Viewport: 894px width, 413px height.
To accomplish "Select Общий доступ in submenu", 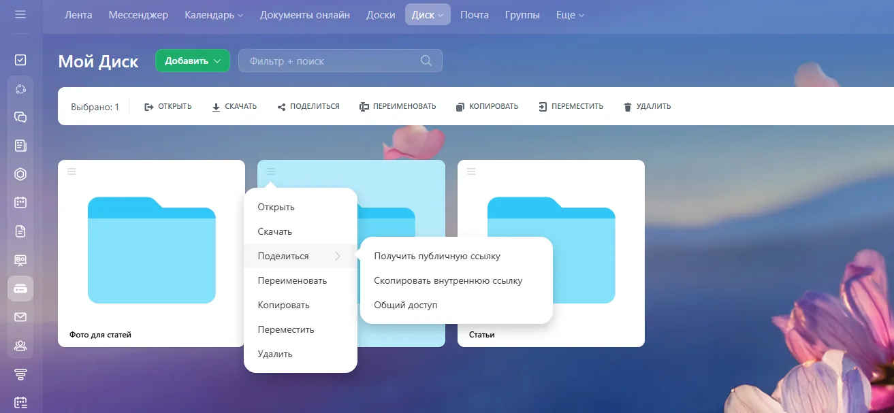I will click(x=456, y=305).
